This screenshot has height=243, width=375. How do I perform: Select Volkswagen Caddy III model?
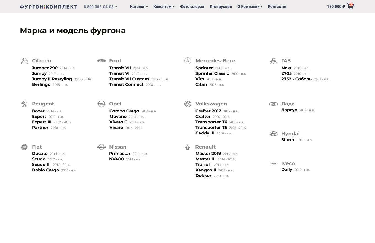[205, 133]
